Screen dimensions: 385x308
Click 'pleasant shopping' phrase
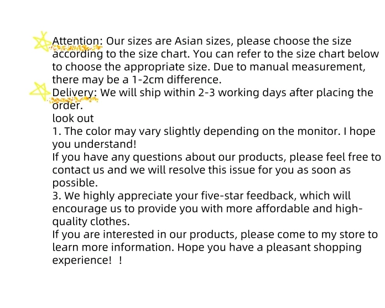click(314, 247)
